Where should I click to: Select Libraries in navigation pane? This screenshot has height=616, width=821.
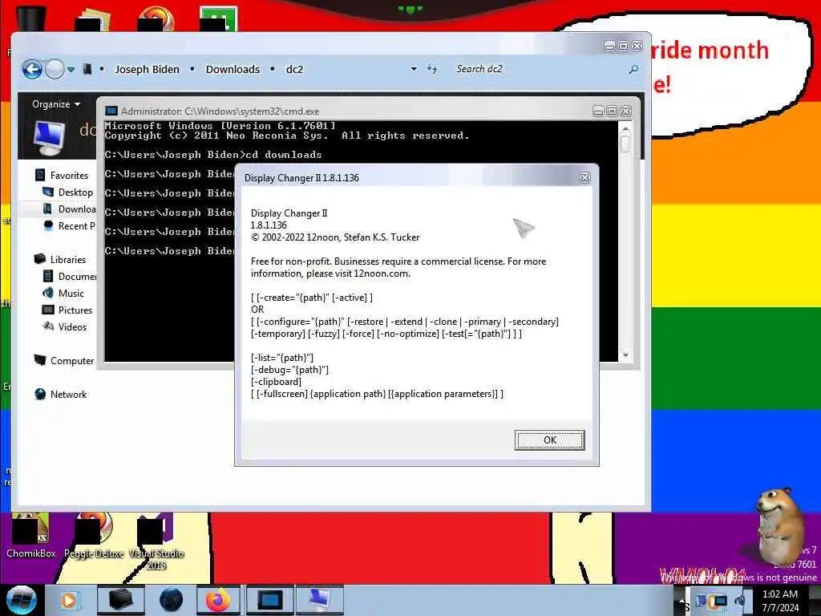point(60,259)
